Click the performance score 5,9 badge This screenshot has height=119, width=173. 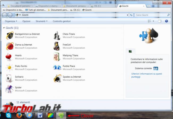point(156,69)
